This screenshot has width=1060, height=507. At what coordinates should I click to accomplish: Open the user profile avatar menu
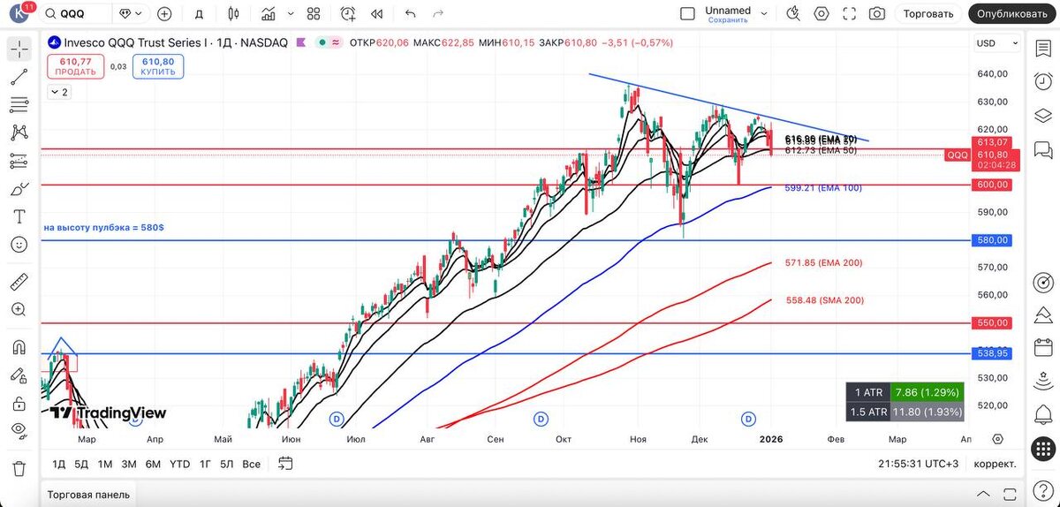click(19, 13)
